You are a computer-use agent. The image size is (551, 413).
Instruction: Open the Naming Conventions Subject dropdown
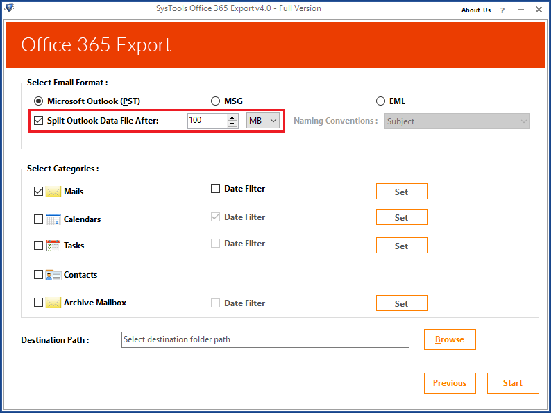coord(457,121)
